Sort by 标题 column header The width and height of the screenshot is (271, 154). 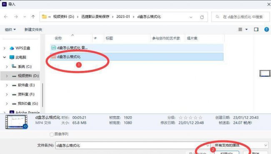click(x=109, y=38)
